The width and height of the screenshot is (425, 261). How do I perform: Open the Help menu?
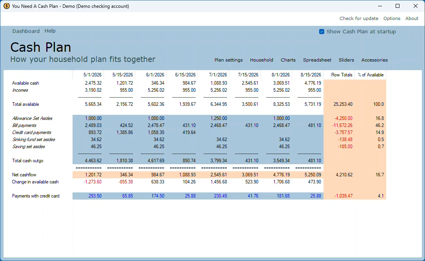click(x=50, y=31)
